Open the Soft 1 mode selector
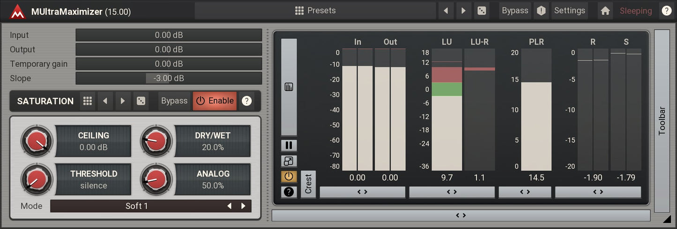The height and width of the screenshot is (229, 677). [x=136, y=206]
